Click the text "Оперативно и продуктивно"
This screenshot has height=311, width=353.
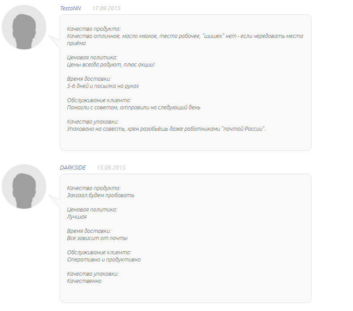click(x=104, y=260)
